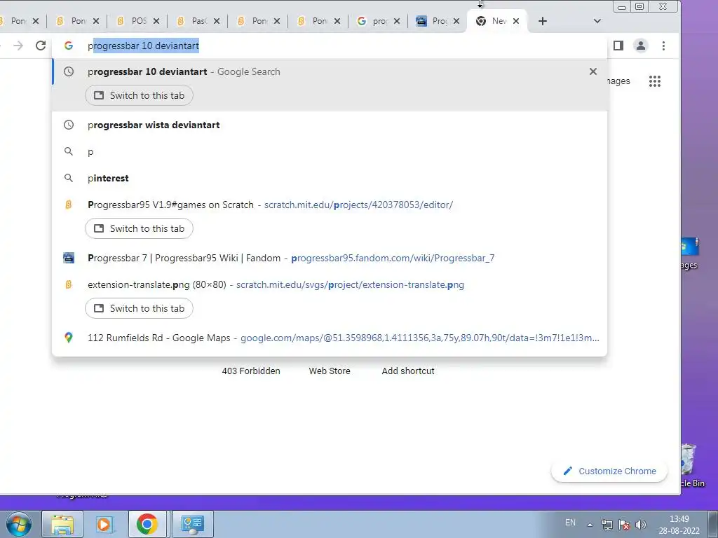Open the Web Store shortcut
Screen dimensions: 718x538
coord(330,371)
